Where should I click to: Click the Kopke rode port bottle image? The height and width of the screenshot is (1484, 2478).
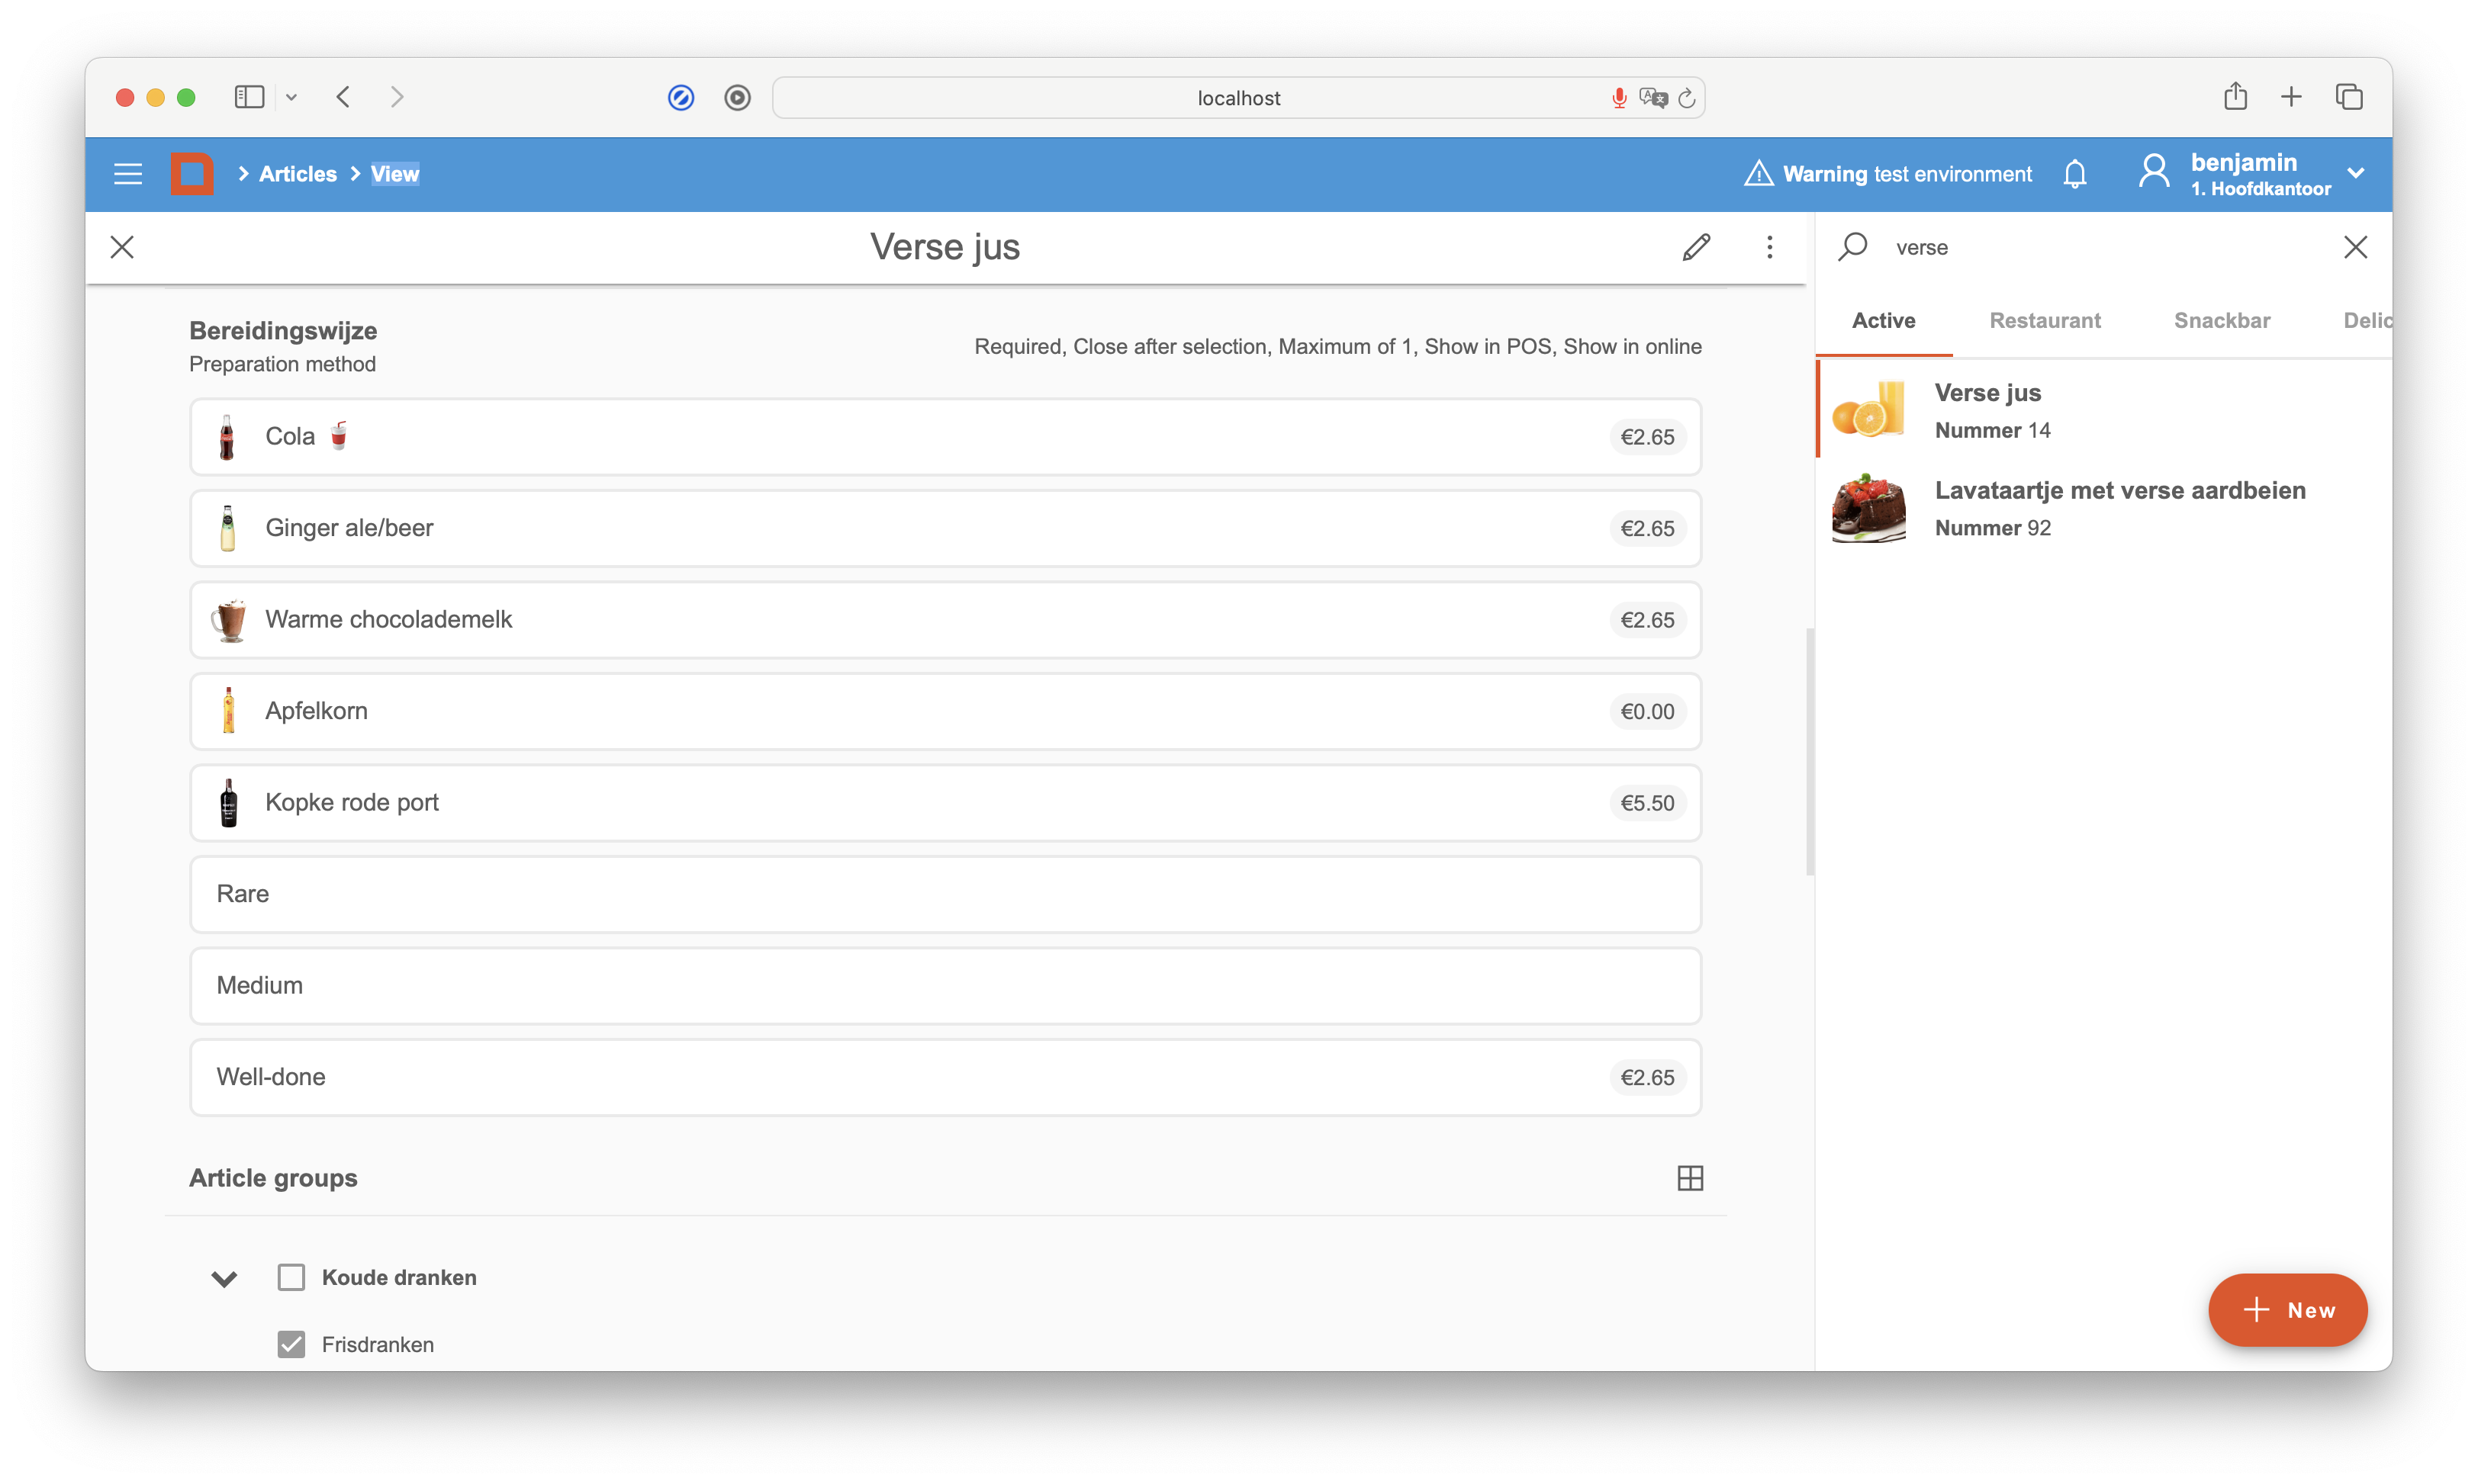(229, 803)
